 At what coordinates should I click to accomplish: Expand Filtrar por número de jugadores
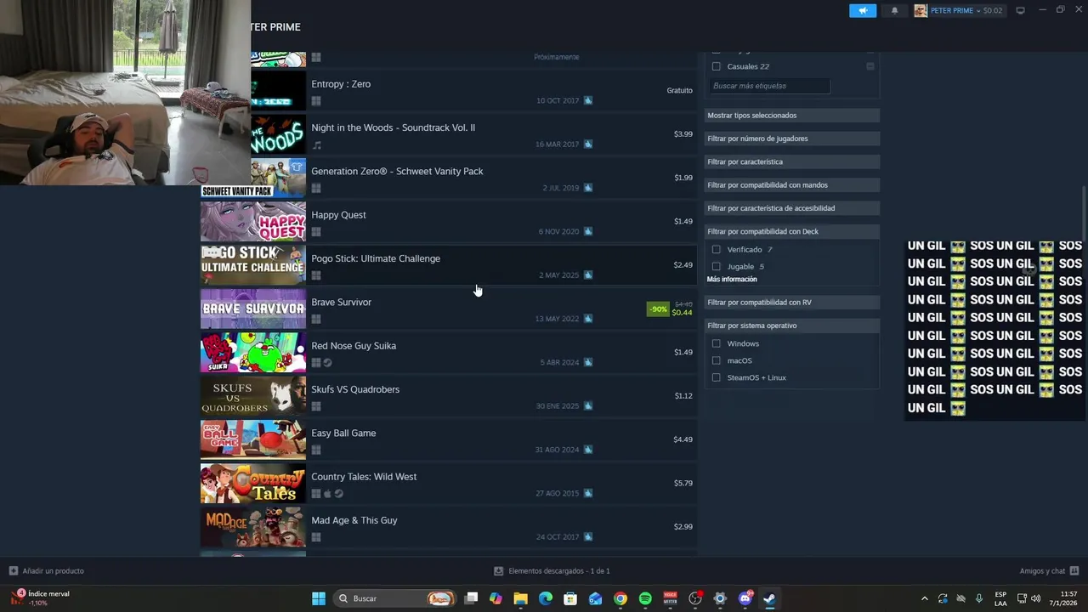(x=791, y=139)
